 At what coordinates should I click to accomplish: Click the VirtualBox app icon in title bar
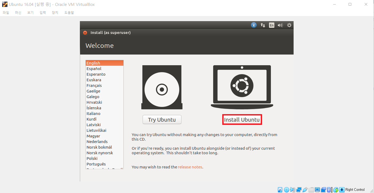pyautogui.click(x=5, y=4)
